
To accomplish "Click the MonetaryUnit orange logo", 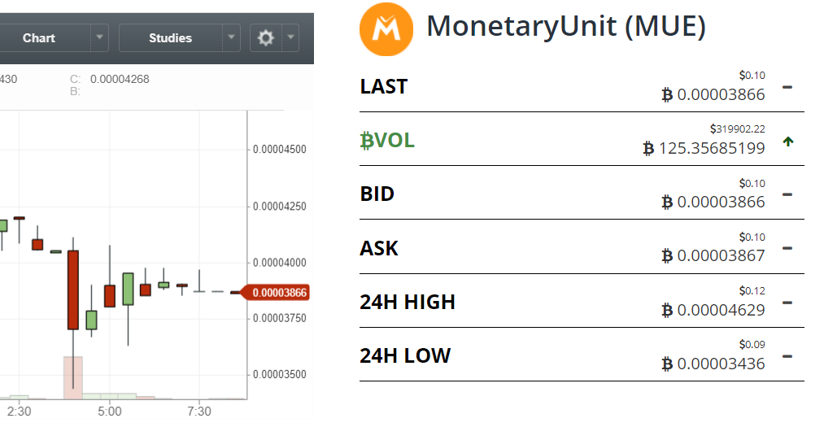I will click(387, 28).
